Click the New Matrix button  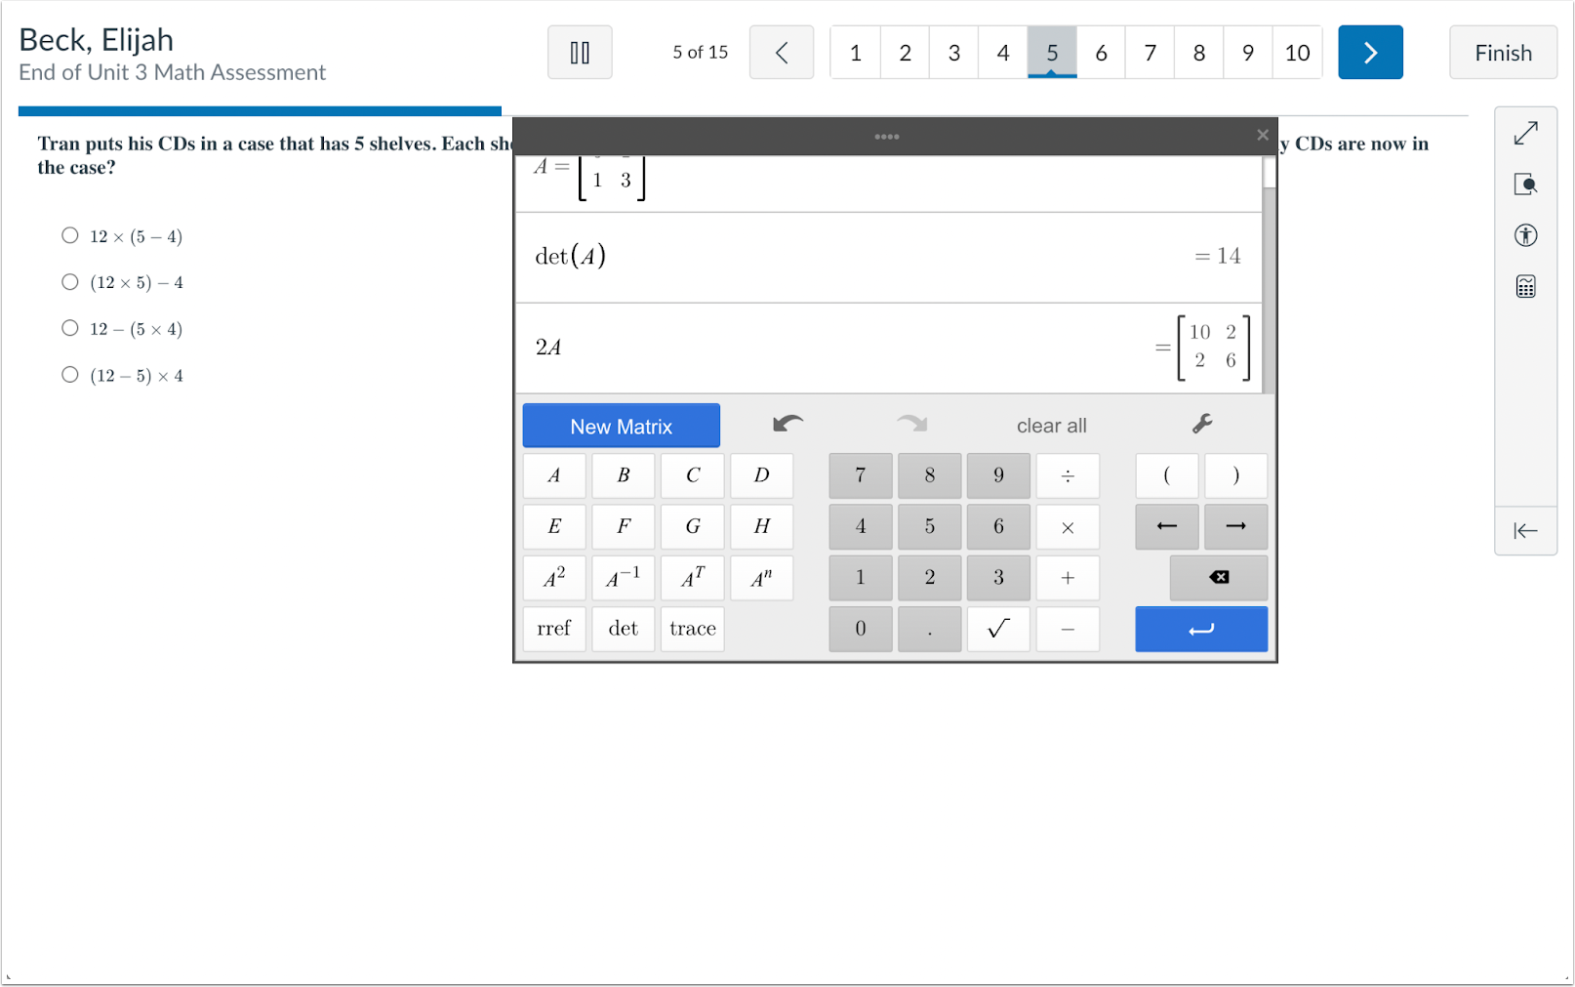tap(622, 426)
